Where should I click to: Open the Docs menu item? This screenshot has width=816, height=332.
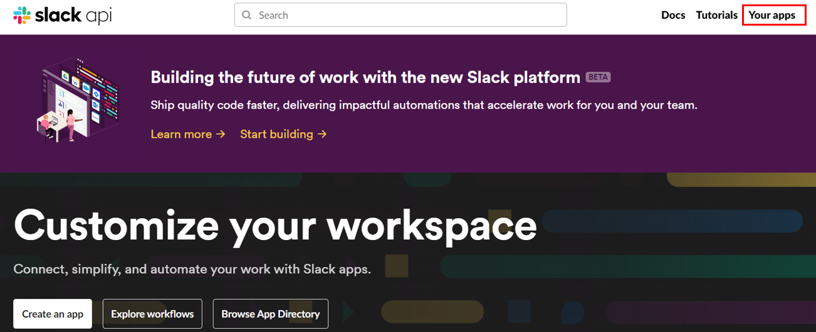pyautogui.click(x=673, y=15)
